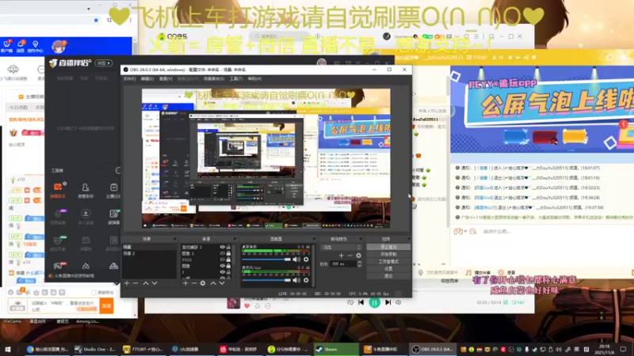Mute 麦克风/Aux in the OBS mixer
Screen dimensions: 634x356
(296, 280)
